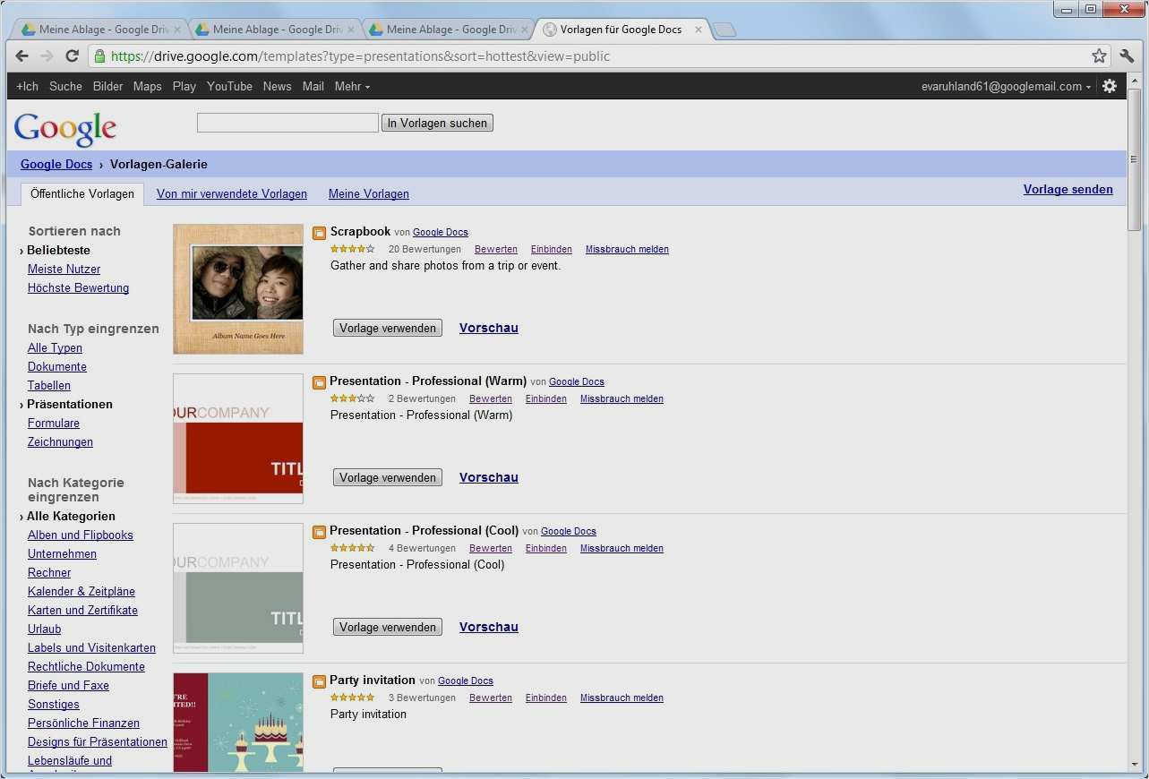Filter by type Tabellen
Viewport: 1149px width, 779px height.
point(49,386)
